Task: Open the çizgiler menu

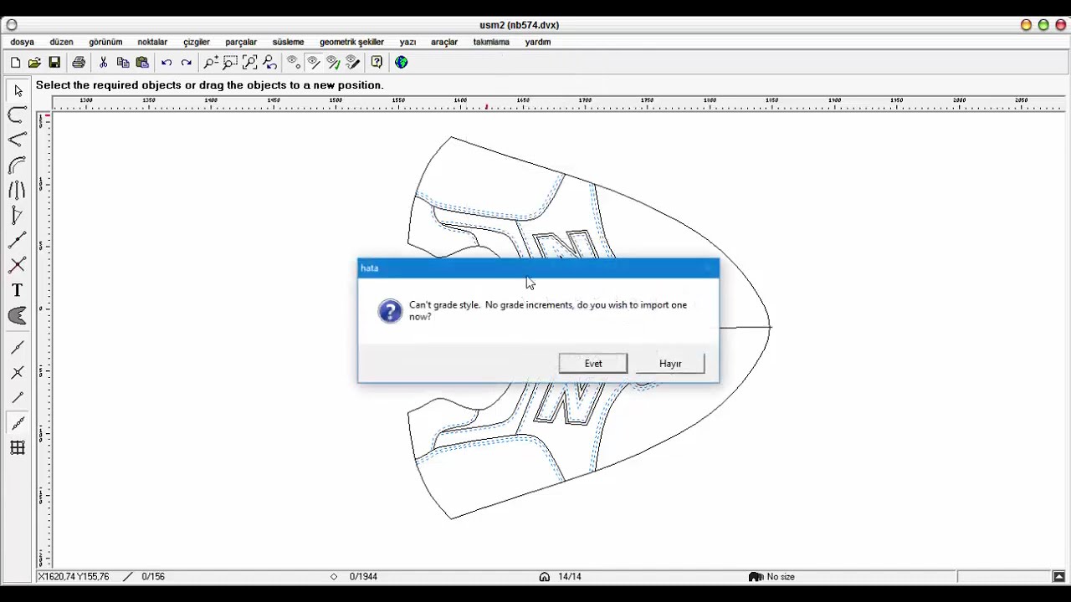Action: [x=197, y=42]
